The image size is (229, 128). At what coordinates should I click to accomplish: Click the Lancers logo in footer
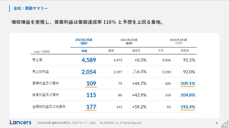(20, 122)
